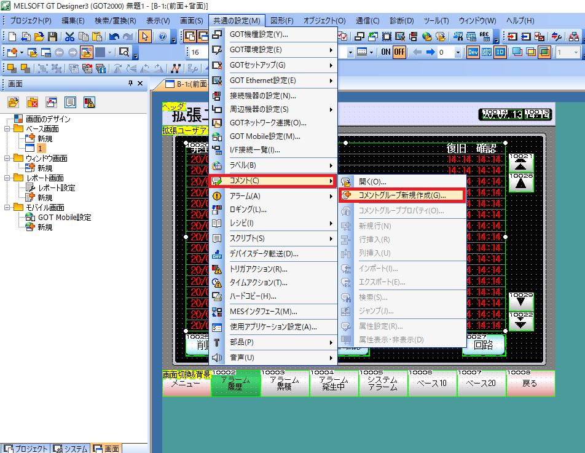This screenshot has height=453, width=585.
Task: Expand the スクリプト submenu
Action: [x=331, y=239]
